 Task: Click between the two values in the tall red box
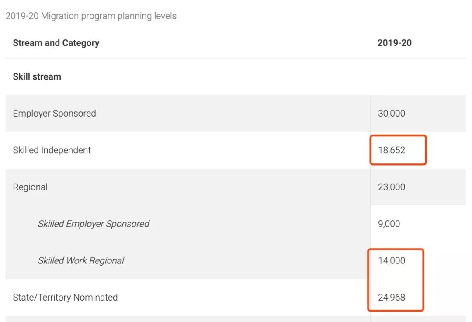pyautogui.click(x=396, y=279)
